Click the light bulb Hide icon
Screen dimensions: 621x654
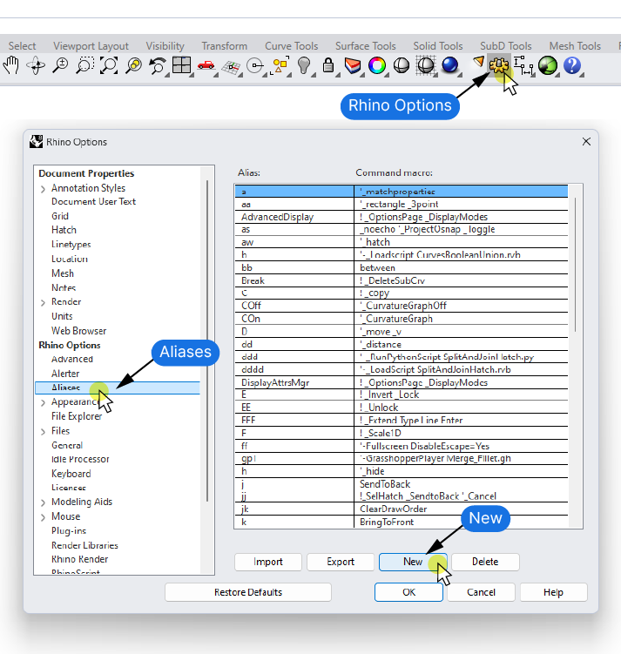click(x=304, y=65)
